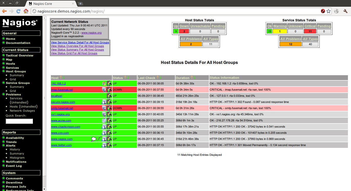
Task: Open the Event Log report
Action: 14,166
